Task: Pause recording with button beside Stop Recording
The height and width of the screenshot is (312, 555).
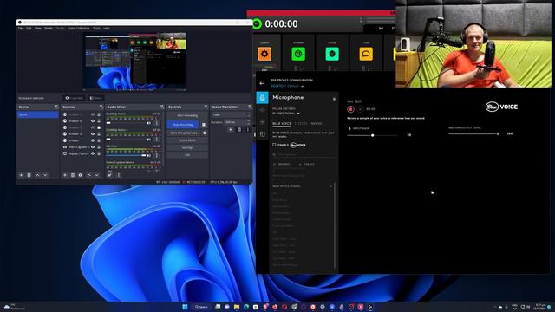Action: 204,125
